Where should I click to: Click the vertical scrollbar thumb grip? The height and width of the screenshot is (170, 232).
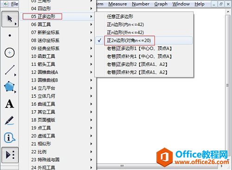point(228,85)
